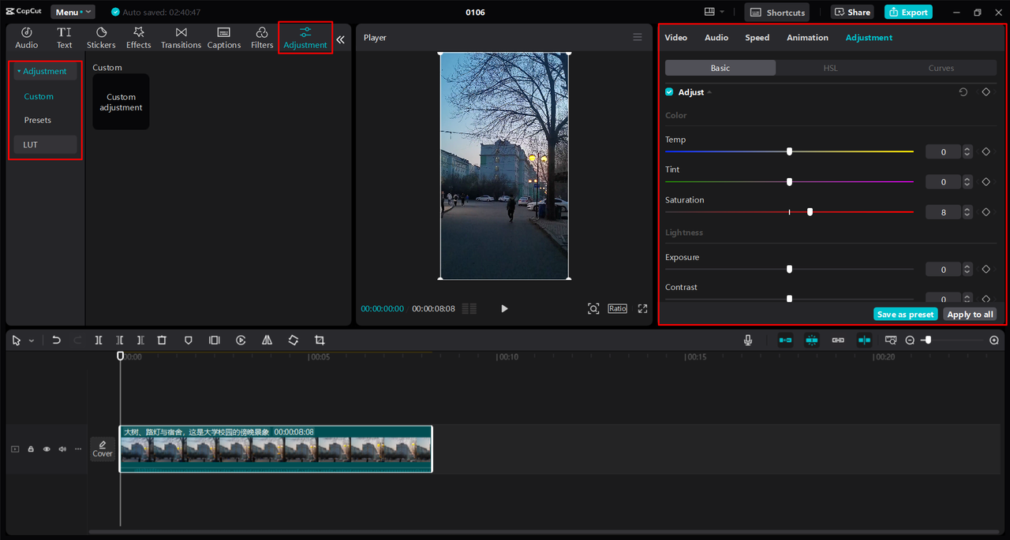This screenshot has height=540, width=1010.
Task: Click the freeze frame icon
Action: (x=214, y=340)
